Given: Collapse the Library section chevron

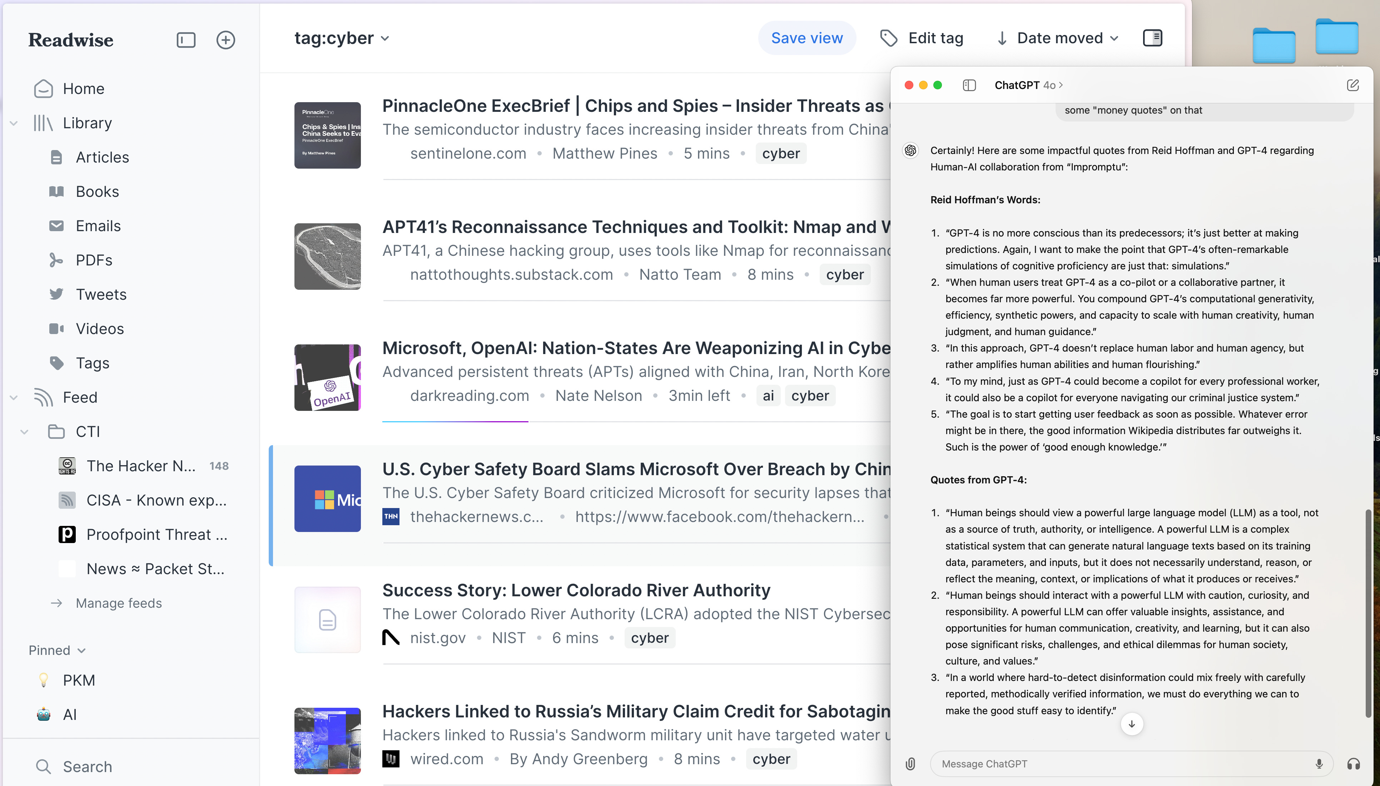Looking at the screenshot, I should coord(14,123).
